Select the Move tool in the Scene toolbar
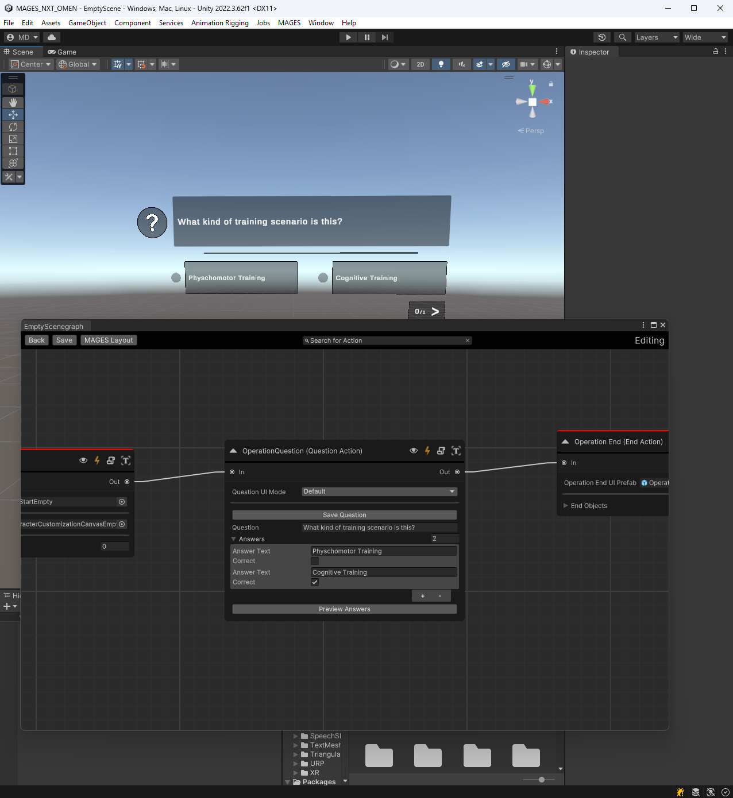733x798 pixels. click(13, 115)
